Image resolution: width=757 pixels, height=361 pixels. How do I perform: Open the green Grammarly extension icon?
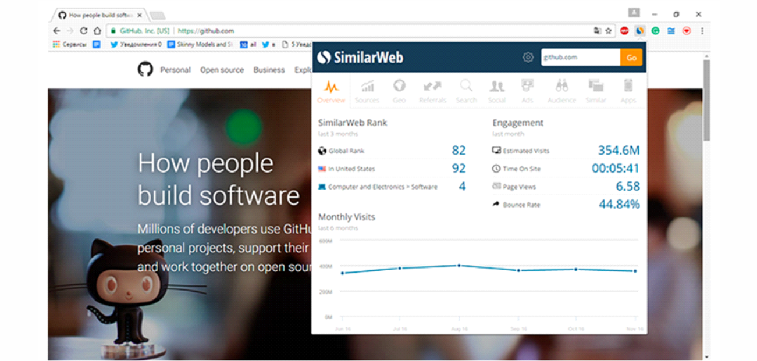coord(655,31)
